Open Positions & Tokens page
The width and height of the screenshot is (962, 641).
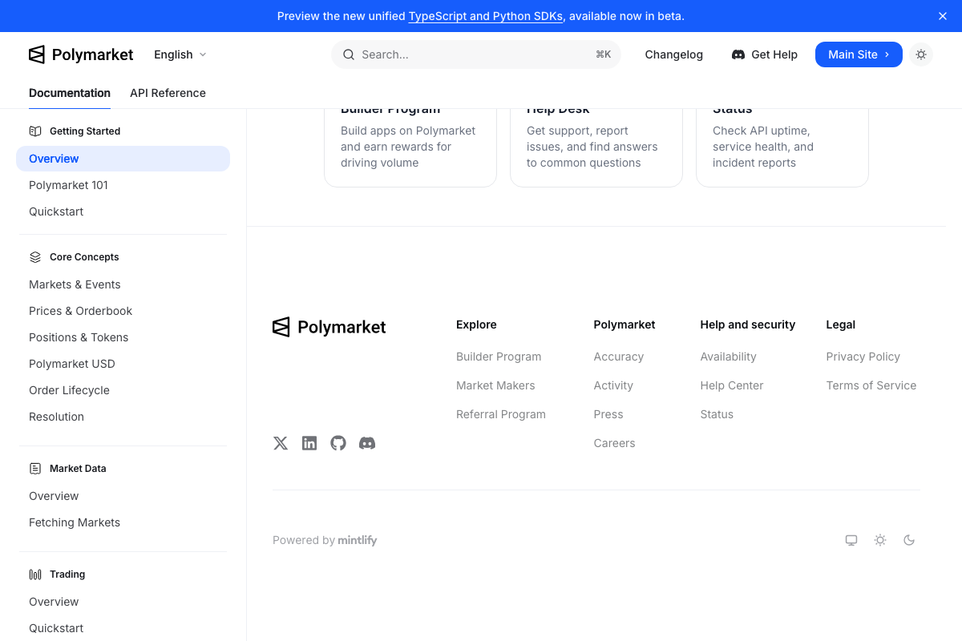coord(123,337)
